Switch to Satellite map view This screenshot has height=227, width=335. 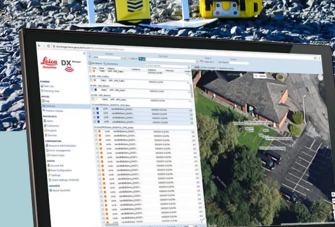pos(262,76)
